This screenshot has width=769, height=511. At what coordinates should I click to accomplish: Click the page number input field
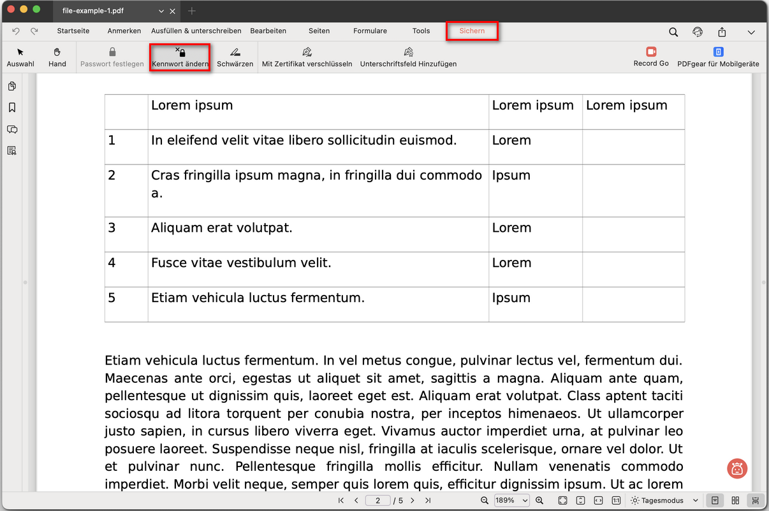(378, 501)
